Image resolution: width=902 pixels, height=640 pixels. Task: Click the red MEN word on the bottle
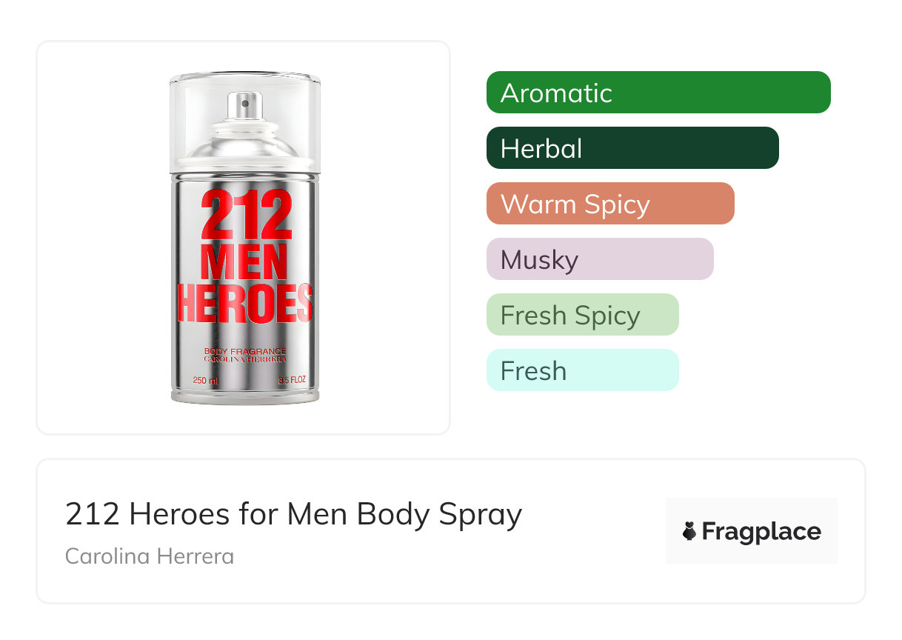pos(245,261)
